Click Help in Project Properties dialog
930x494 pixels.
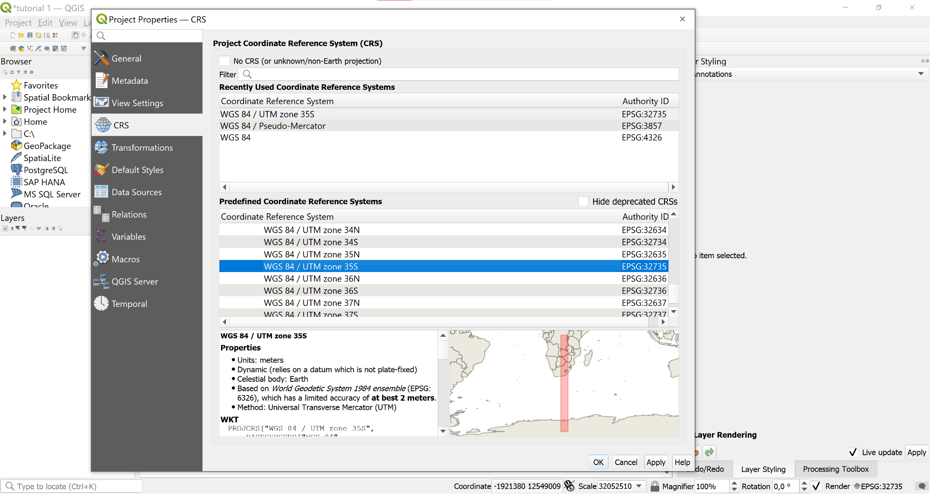[682, 462]
